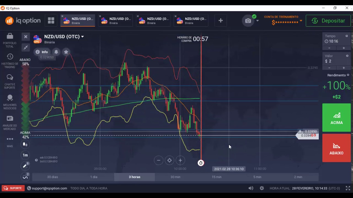The width and height of the screenshot is (353, 198).
Task: Select the 15 min time range
Action: (216, 177)
